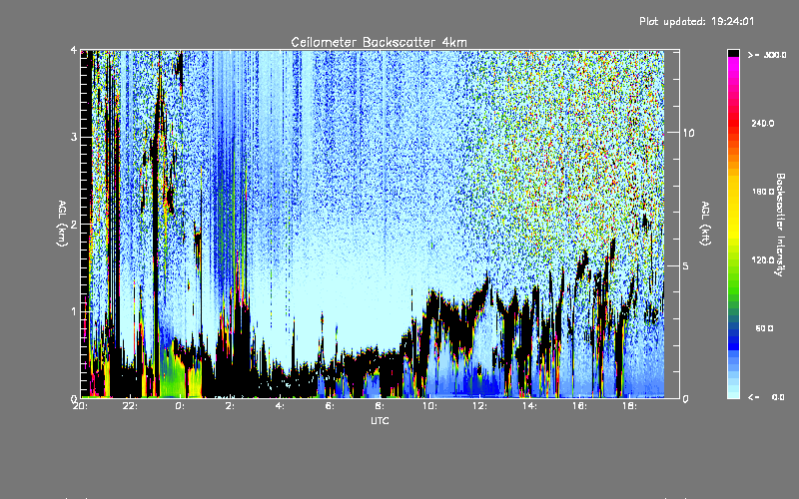This screenshot has height=499, width=799.
Task: Click the '4' km tick label
Action: click(x=74, y=51)
